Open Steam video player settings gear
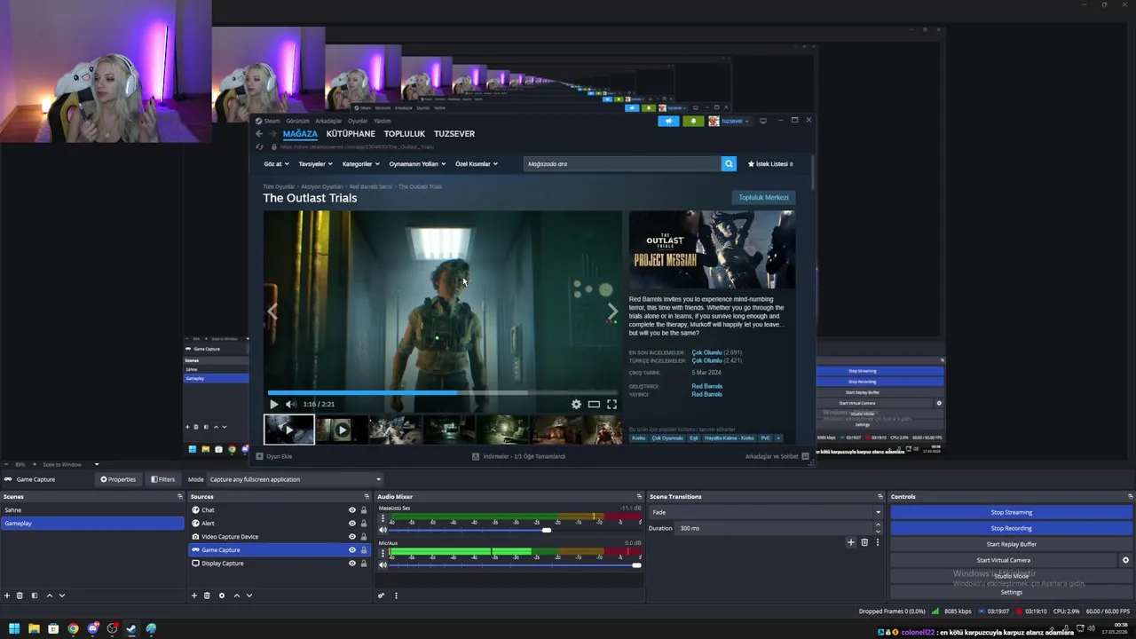Screen dimensions: 1136x639 [x=576, y=405]
